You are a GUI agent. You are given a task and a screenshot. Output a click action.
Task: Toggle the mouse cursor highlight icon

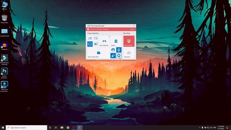point(113,56)
